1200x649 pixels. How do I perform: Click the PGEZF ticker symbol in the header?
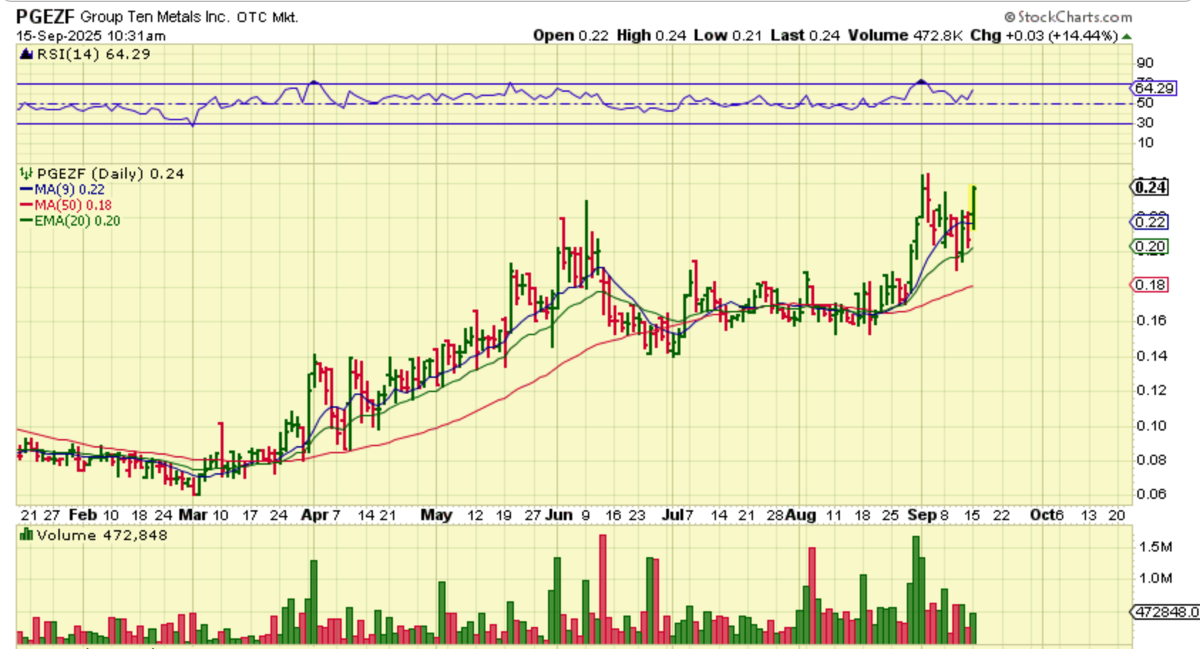pyautogui.click(x=45, y=16)
